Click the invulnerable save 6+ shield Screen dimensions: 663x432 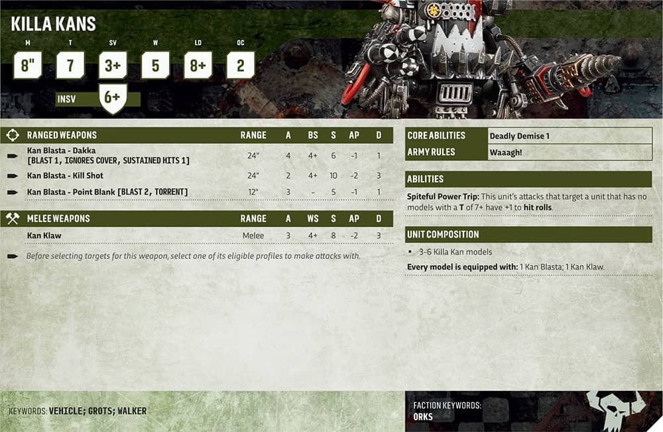113,99
